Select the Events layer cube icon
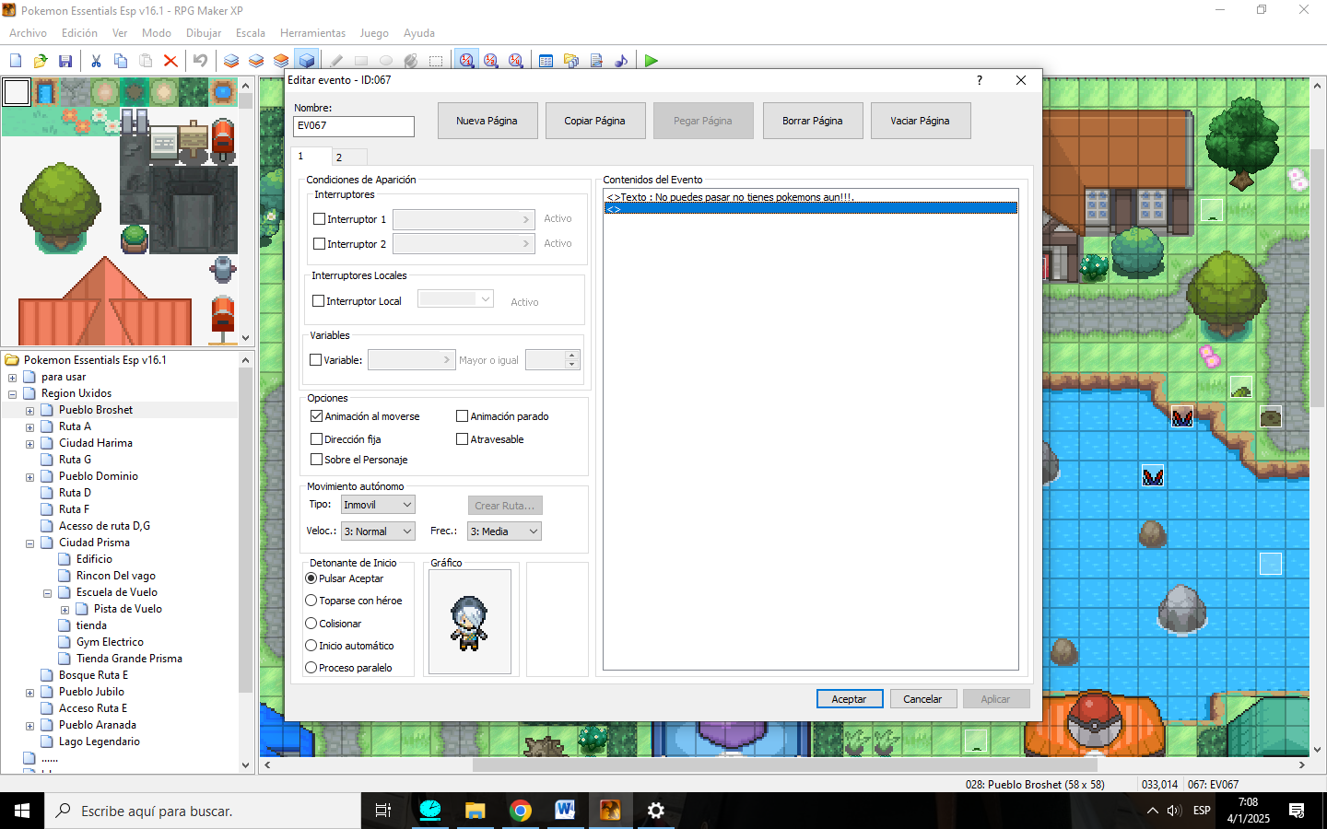Screen dimensions: 1327x829 (x=307, y=61)
